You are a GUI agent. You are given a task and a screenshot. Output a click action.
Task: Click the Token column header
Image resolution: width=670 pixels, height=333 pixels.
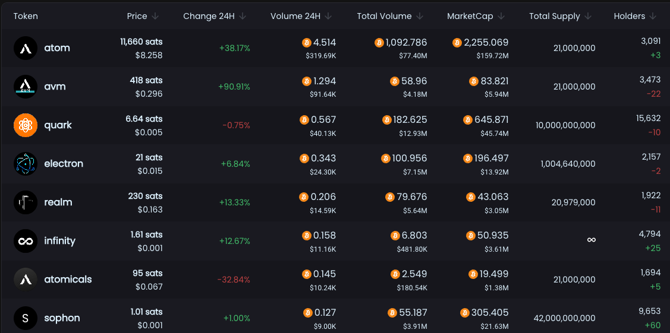click(x=26, y=16)
